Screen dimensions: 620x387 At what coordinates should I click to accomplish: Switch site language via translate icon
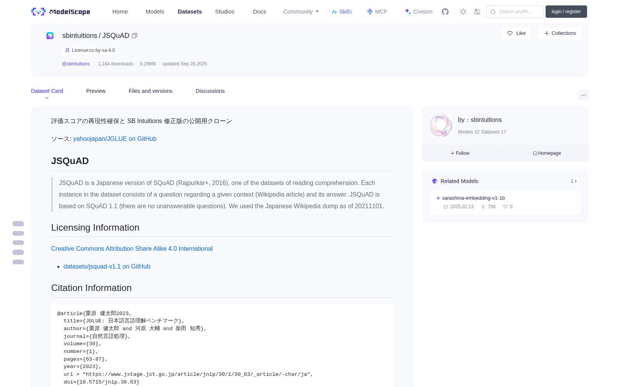click(477, 12)
